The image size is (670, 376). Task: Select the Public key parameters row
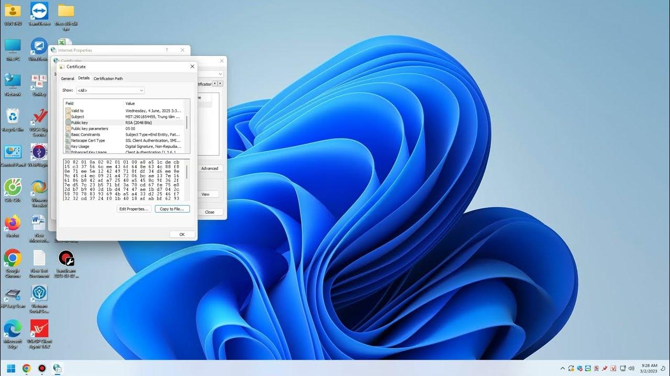point(124,128)
